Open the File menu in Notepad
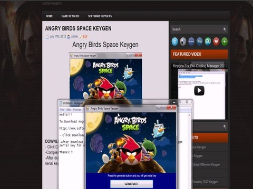Viewport: 253px width, 189px height. [x=62, y=110]
